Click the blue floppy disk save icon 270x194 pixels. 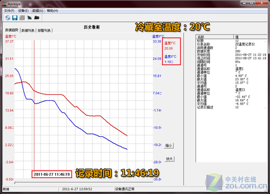pos(15,18)
